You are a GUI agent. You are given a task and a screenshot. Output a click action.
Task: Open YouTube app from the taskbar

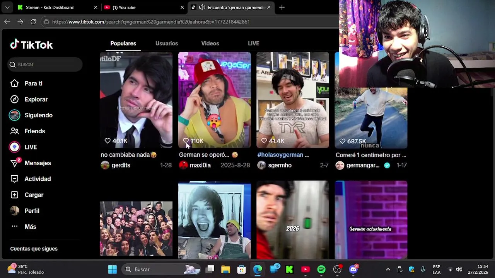click(x=305, y=270)
